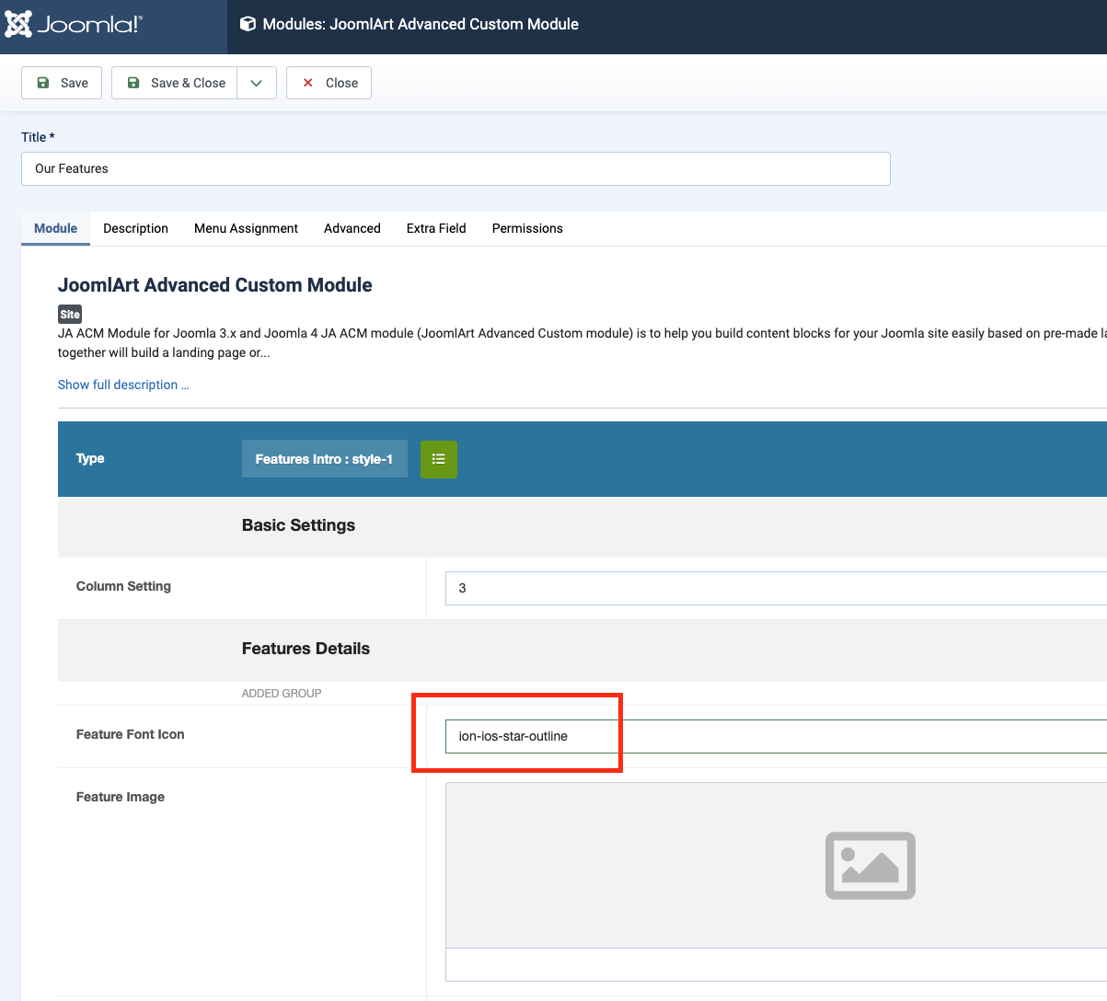This screenshot has height=1001, width=1107.
Task: Go to the Advanced tab
Action: coord(352,228)
